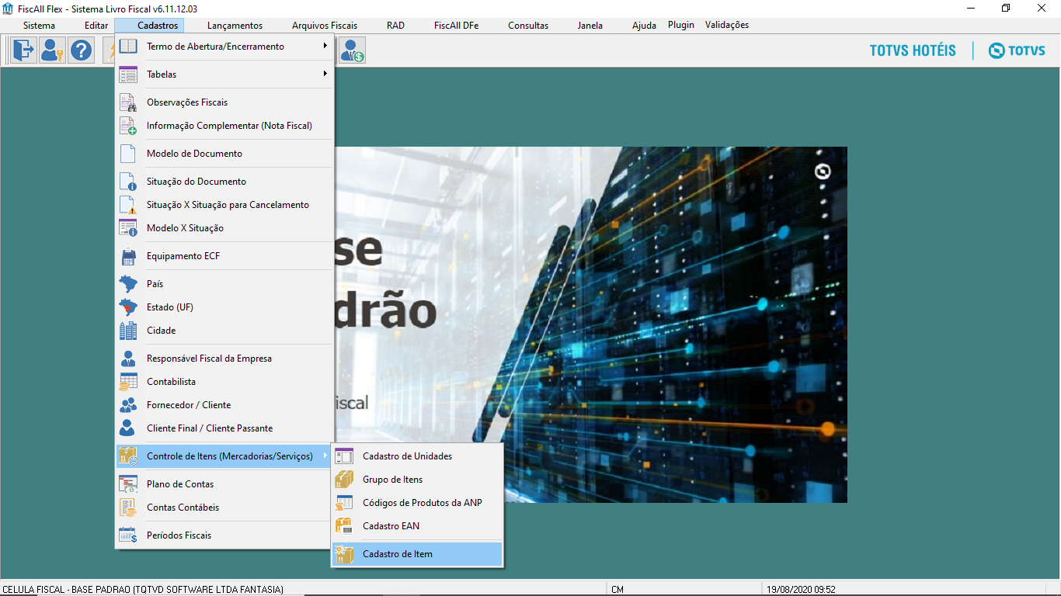Select Cadastro de Item in the submenu
The height and width of the screenshot is (596, 1061).
coord(417,554)
